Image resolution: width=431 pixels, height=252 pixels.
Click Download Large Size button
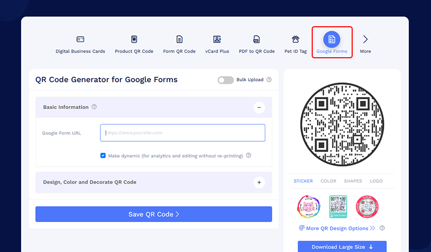(x=342, y=247)
